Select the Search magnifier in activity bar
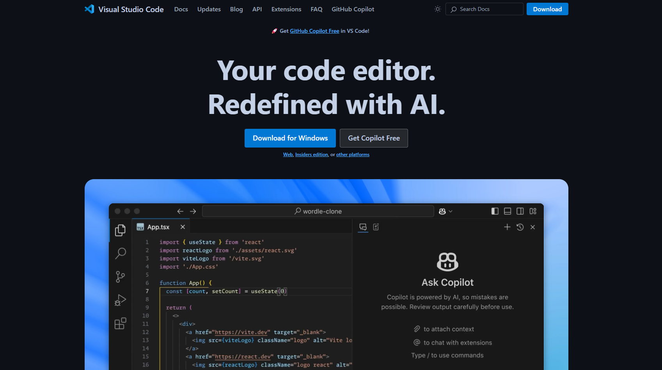The image size is (662, 370). [121, 253]
